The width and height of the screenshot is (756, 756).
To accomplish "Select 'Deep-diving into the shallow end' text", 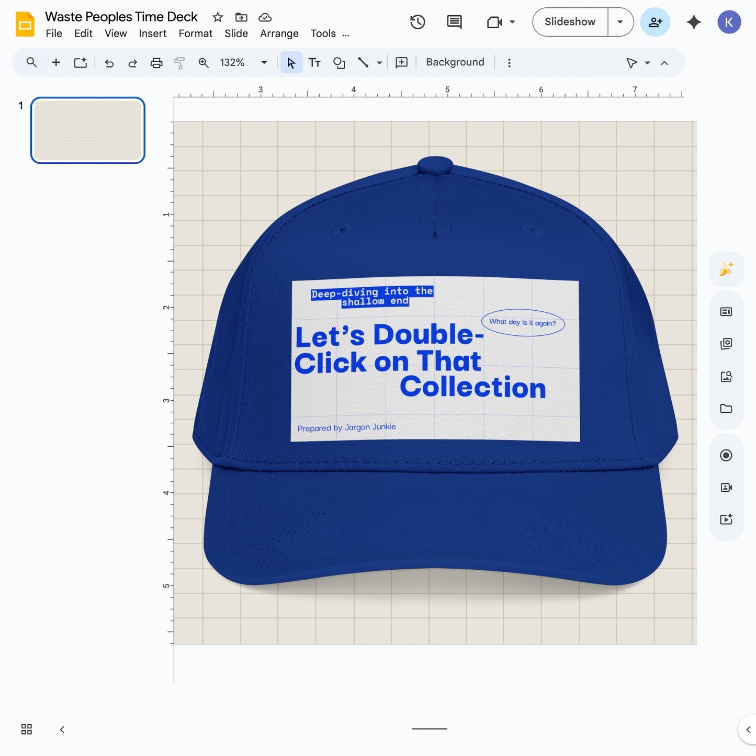I will 373,297.
